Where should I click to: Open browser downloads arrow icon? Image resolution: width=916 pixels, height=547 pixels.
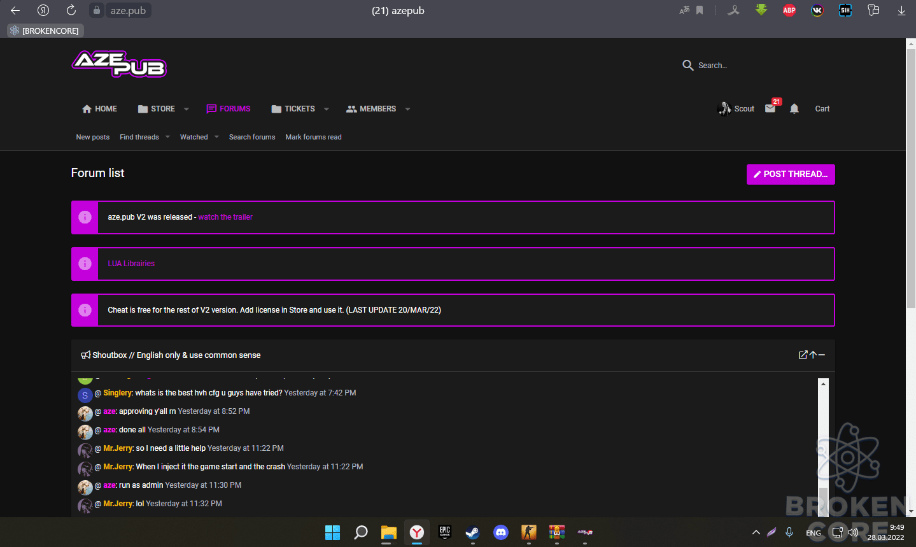(901, 10)
